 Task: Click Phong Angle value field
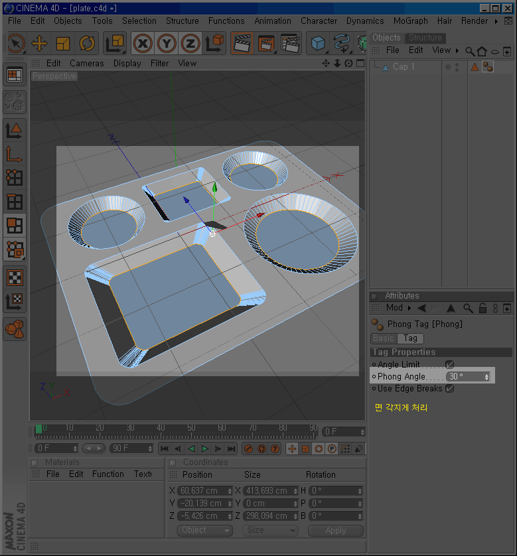[465, 377]
